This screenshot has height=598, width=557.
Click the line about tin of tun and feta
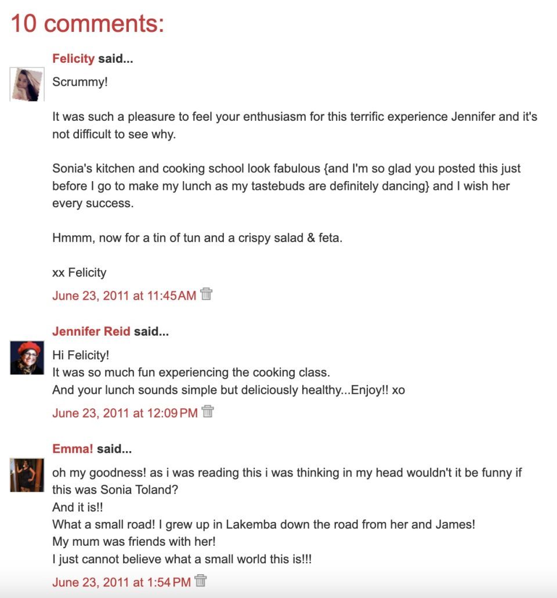[x=197, y=237]
